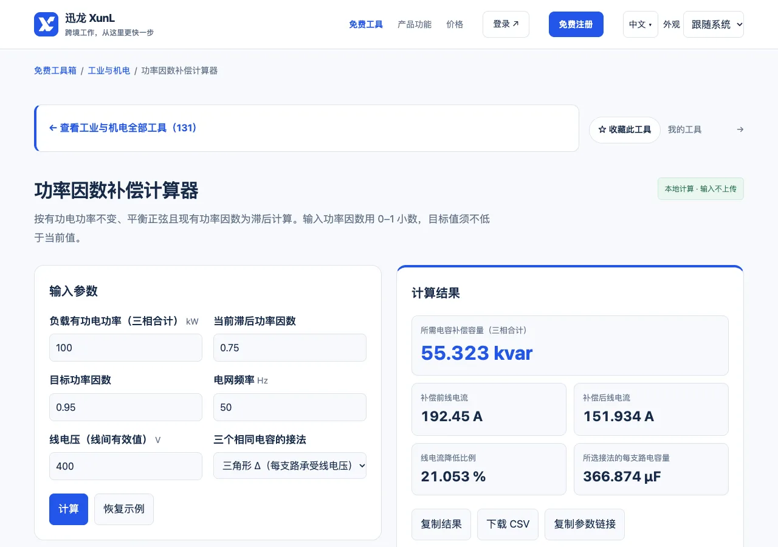Image resolution: width=778 pixels, height=547 pixels.
Task: Click the 复制结果 button
Action: [x=441, y=525]
